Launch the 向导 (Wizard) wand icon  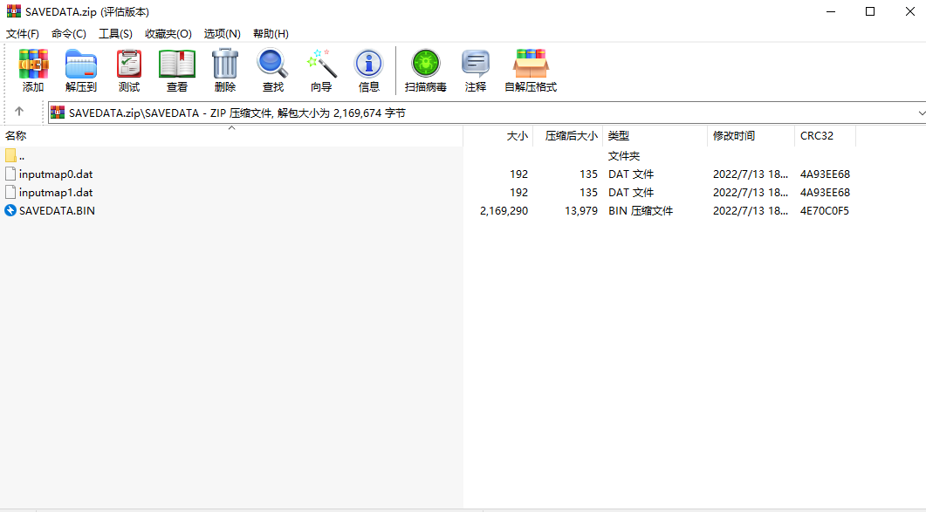coord(321,71)
